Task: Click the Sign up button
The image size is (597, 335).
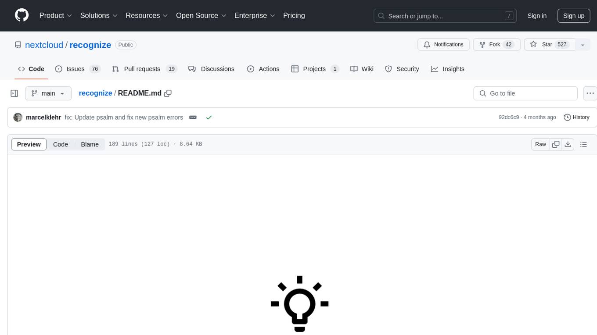Action: coord(573,15)
